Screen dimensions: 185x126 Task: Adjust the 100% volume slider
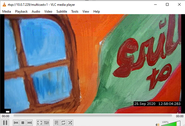coord(171,123)
